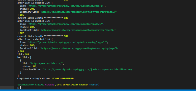
Task: Click the jbhan@DESKTOP-V3291GO prompt text
Action: tap(31, 85)
